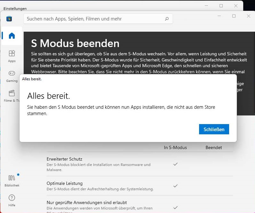Click the Schließen button in the dialog
The width and height of the screenshot is (255, 213).
pyautogui.click(x=214, y=129)
